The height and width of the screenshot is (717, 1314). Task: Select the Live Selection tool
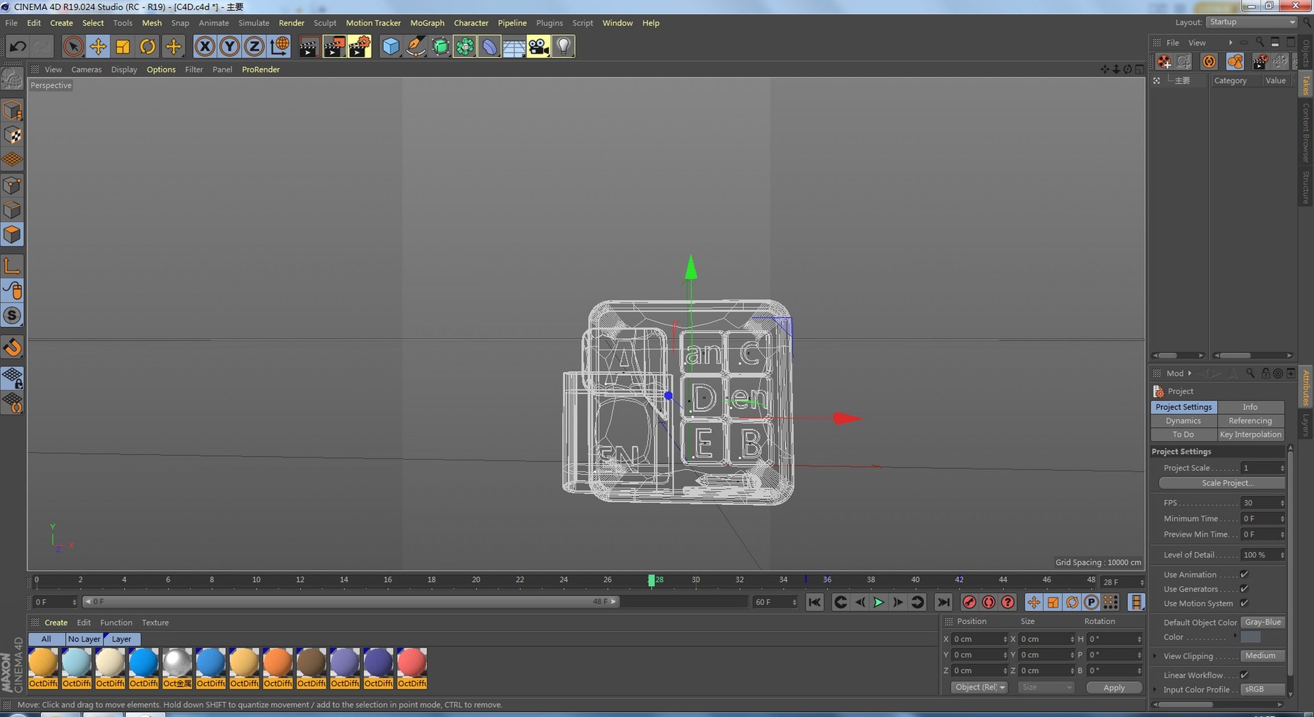click(73, 47)
